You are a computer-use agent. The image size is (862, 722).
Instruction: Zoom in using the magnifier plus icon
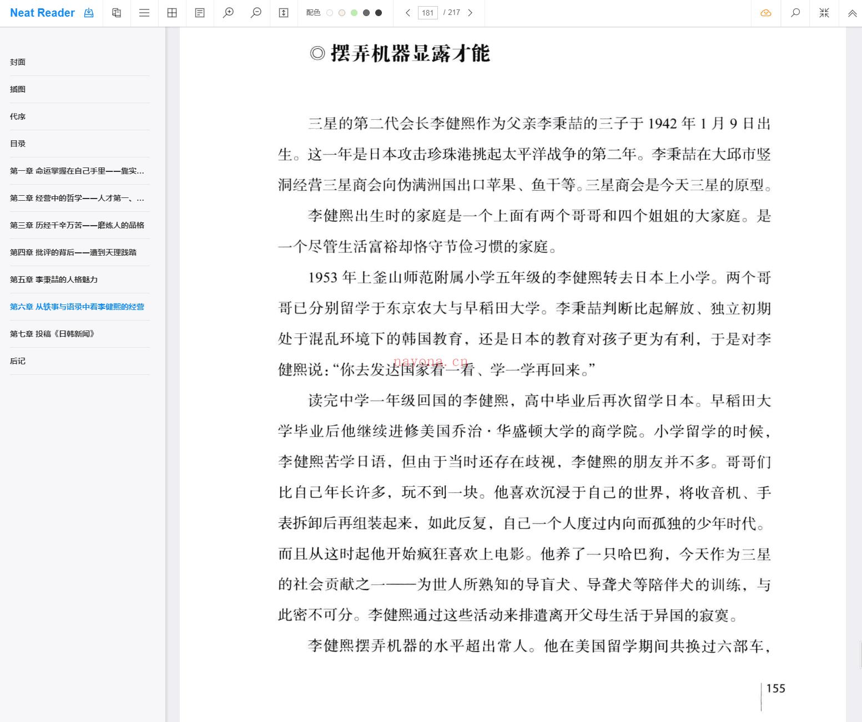228,13
